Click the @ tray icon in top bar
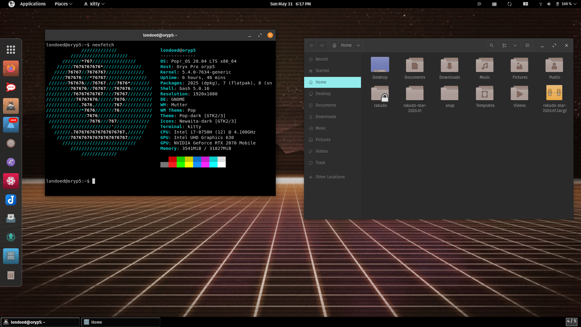The width and height of the screenshot is (581, 327). click(x=479, y=4)
